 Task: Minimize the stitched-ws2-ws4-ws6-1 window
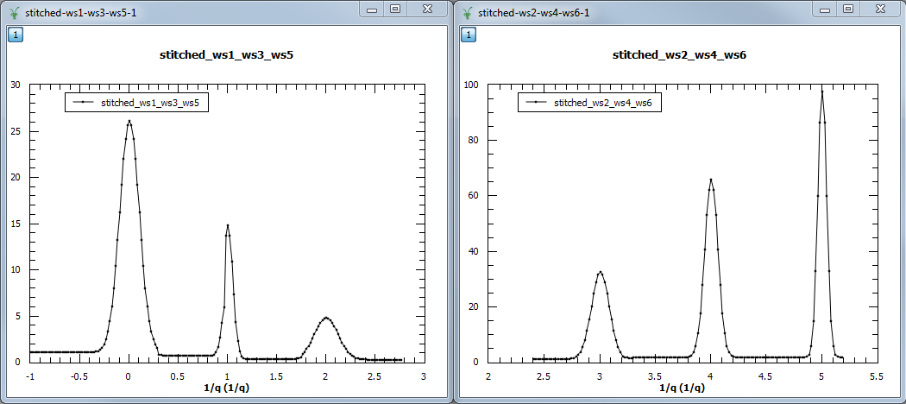click(x=825, y=9)
